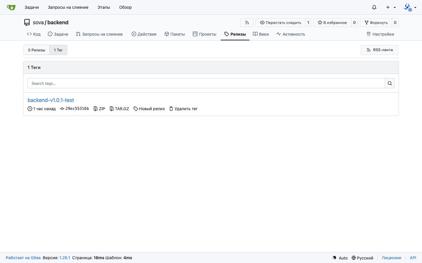
Task: Open Этапы in the top navigation
Action: (104, 7)
